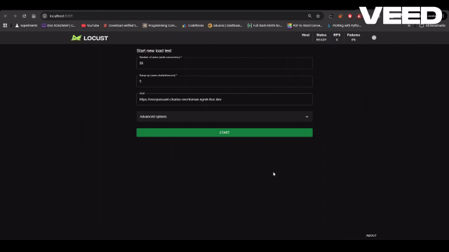Open the settings gear in the Locust header

pos(374,38)
